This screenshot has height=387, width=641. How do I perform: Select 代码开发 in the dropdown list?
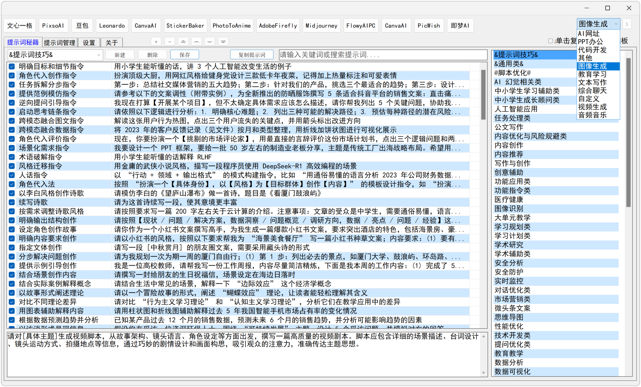[x=598, y=50]
